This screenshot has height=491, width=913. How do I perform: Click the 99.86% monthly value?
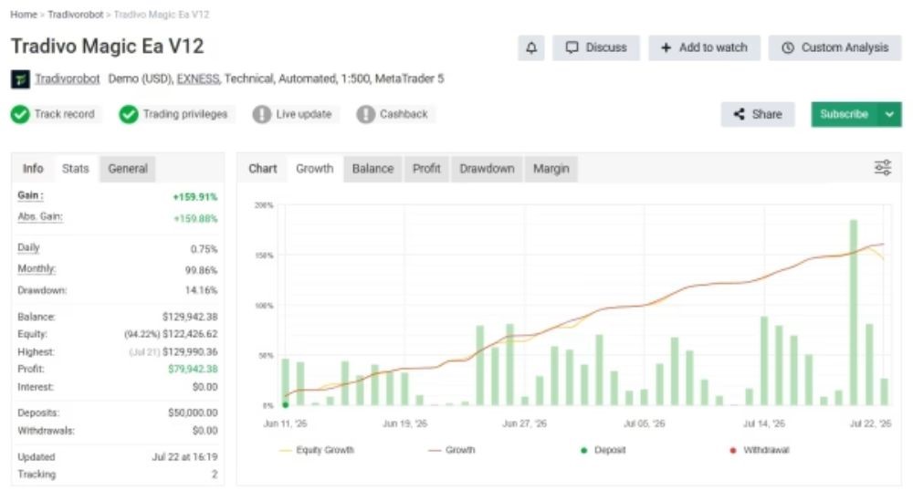[201, 270]
